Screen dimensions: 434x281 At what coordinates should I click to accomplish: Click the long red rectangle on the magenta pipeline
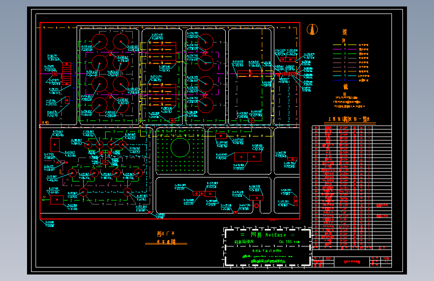(250, 73)
